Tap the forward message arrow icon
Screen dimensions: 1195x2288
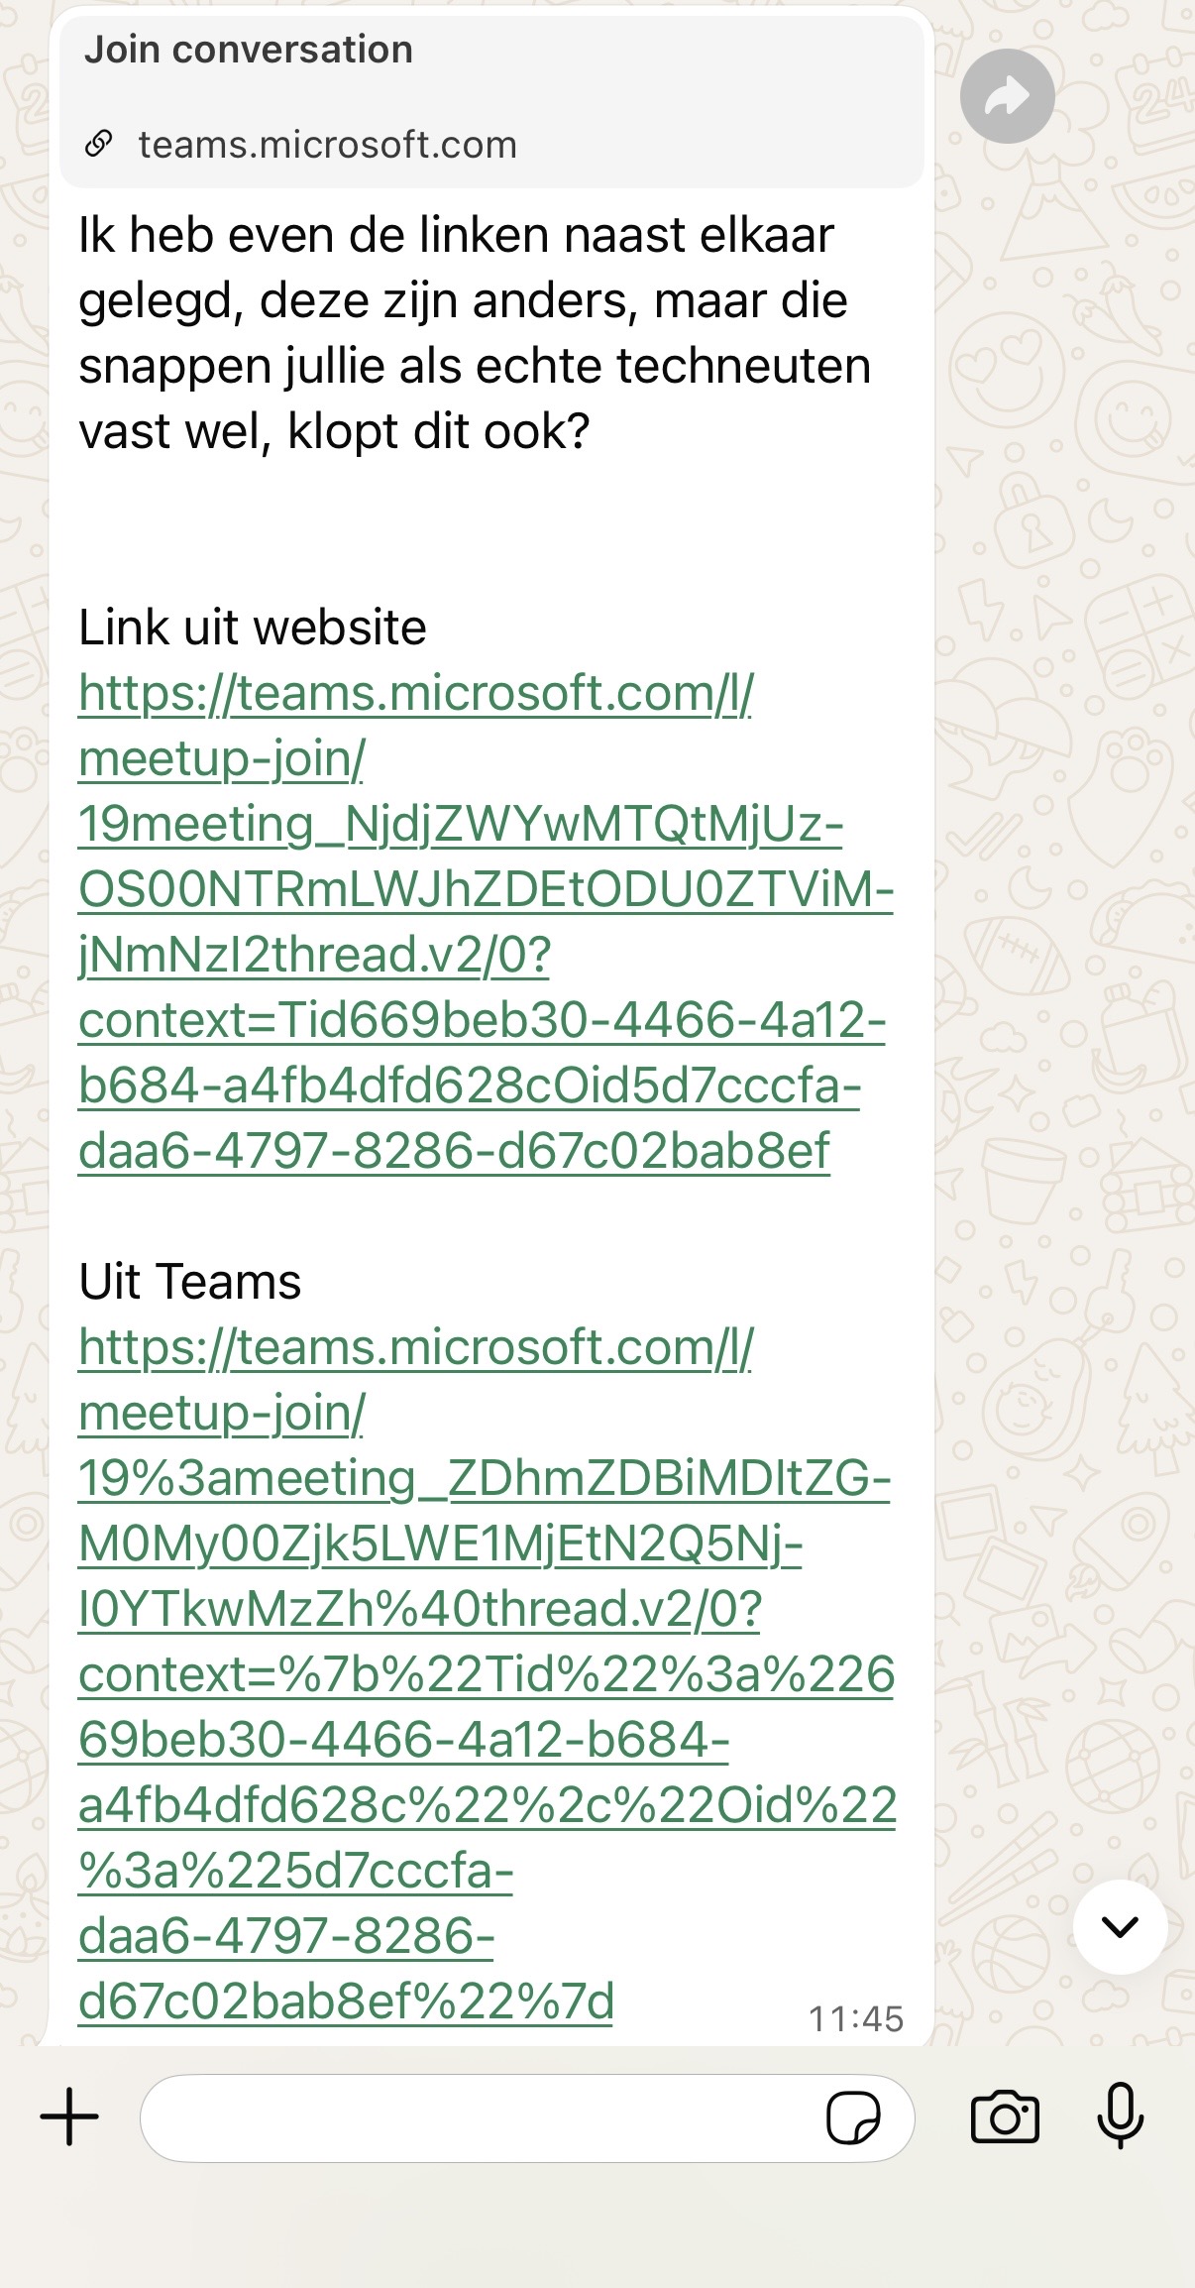pyautogui.click(x=1007, y=96)
